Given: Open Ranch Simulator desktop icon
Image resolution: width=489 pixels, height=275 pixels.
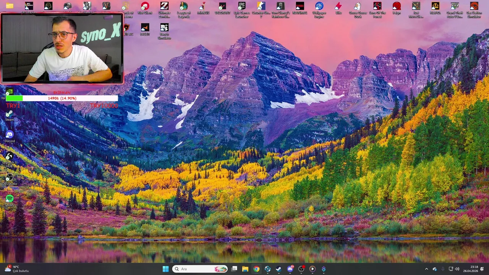Looking at the screenshot, I should [x=164, y=31].
